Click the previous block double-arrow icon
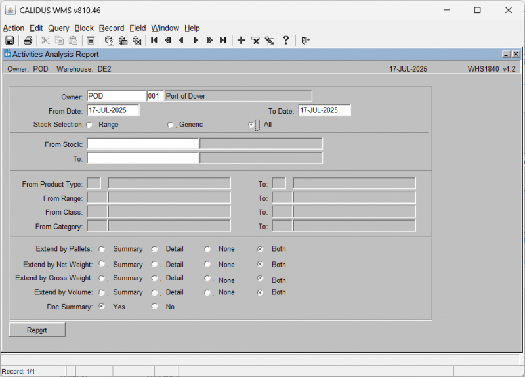The image size is (525, 377). [x=168, y=41]
